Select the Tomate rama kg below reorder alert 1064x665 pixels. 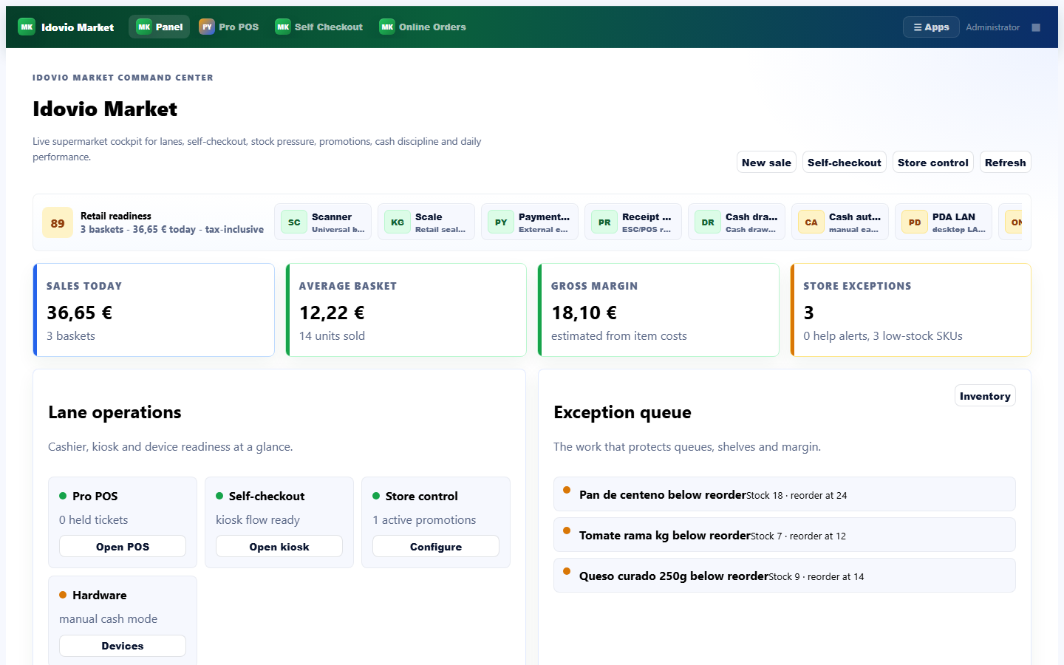click(785, 535)
